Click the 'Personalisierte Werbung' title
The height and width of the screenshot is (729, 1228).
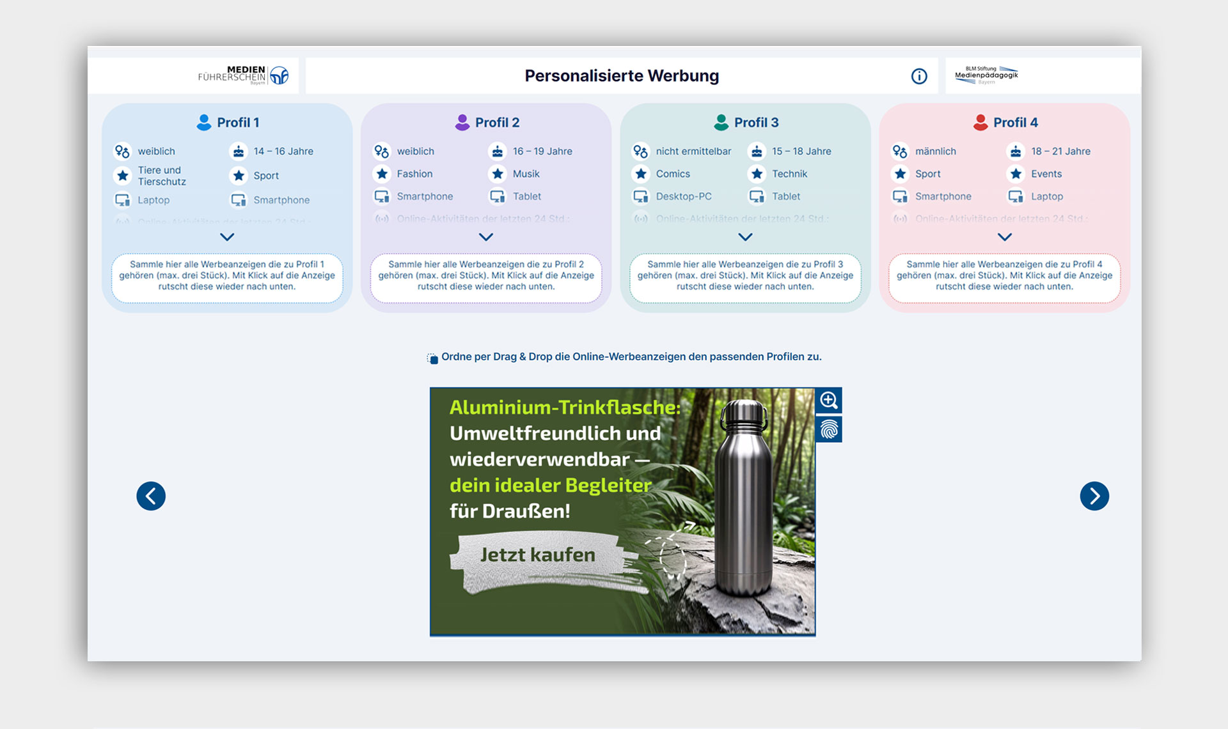tap(622, 76)
